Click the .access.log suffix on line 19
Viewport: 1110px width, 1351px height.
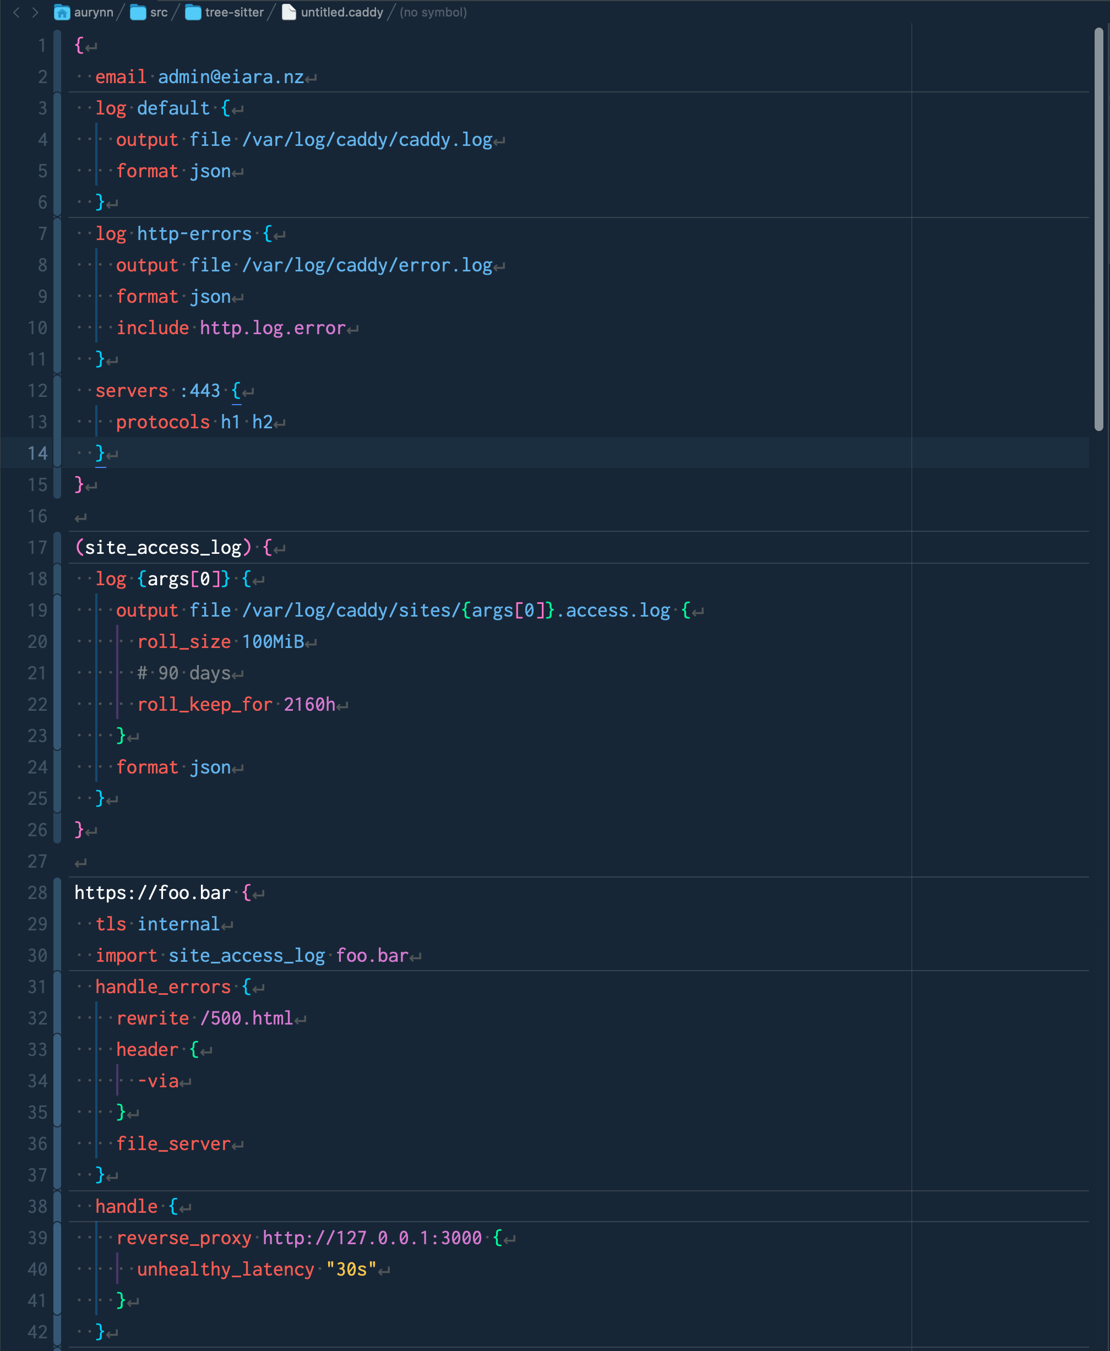613,610
